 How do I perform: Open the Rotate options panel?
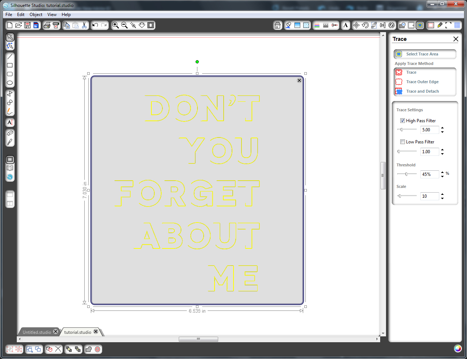click(x=365, y=25)
